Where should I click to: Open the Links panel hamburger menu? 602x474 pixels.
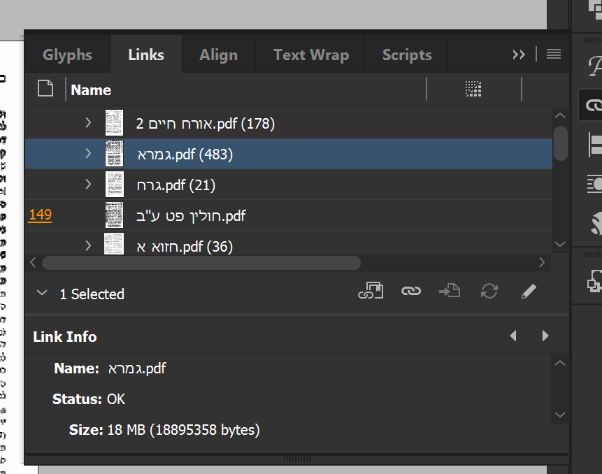coord(554,55)
